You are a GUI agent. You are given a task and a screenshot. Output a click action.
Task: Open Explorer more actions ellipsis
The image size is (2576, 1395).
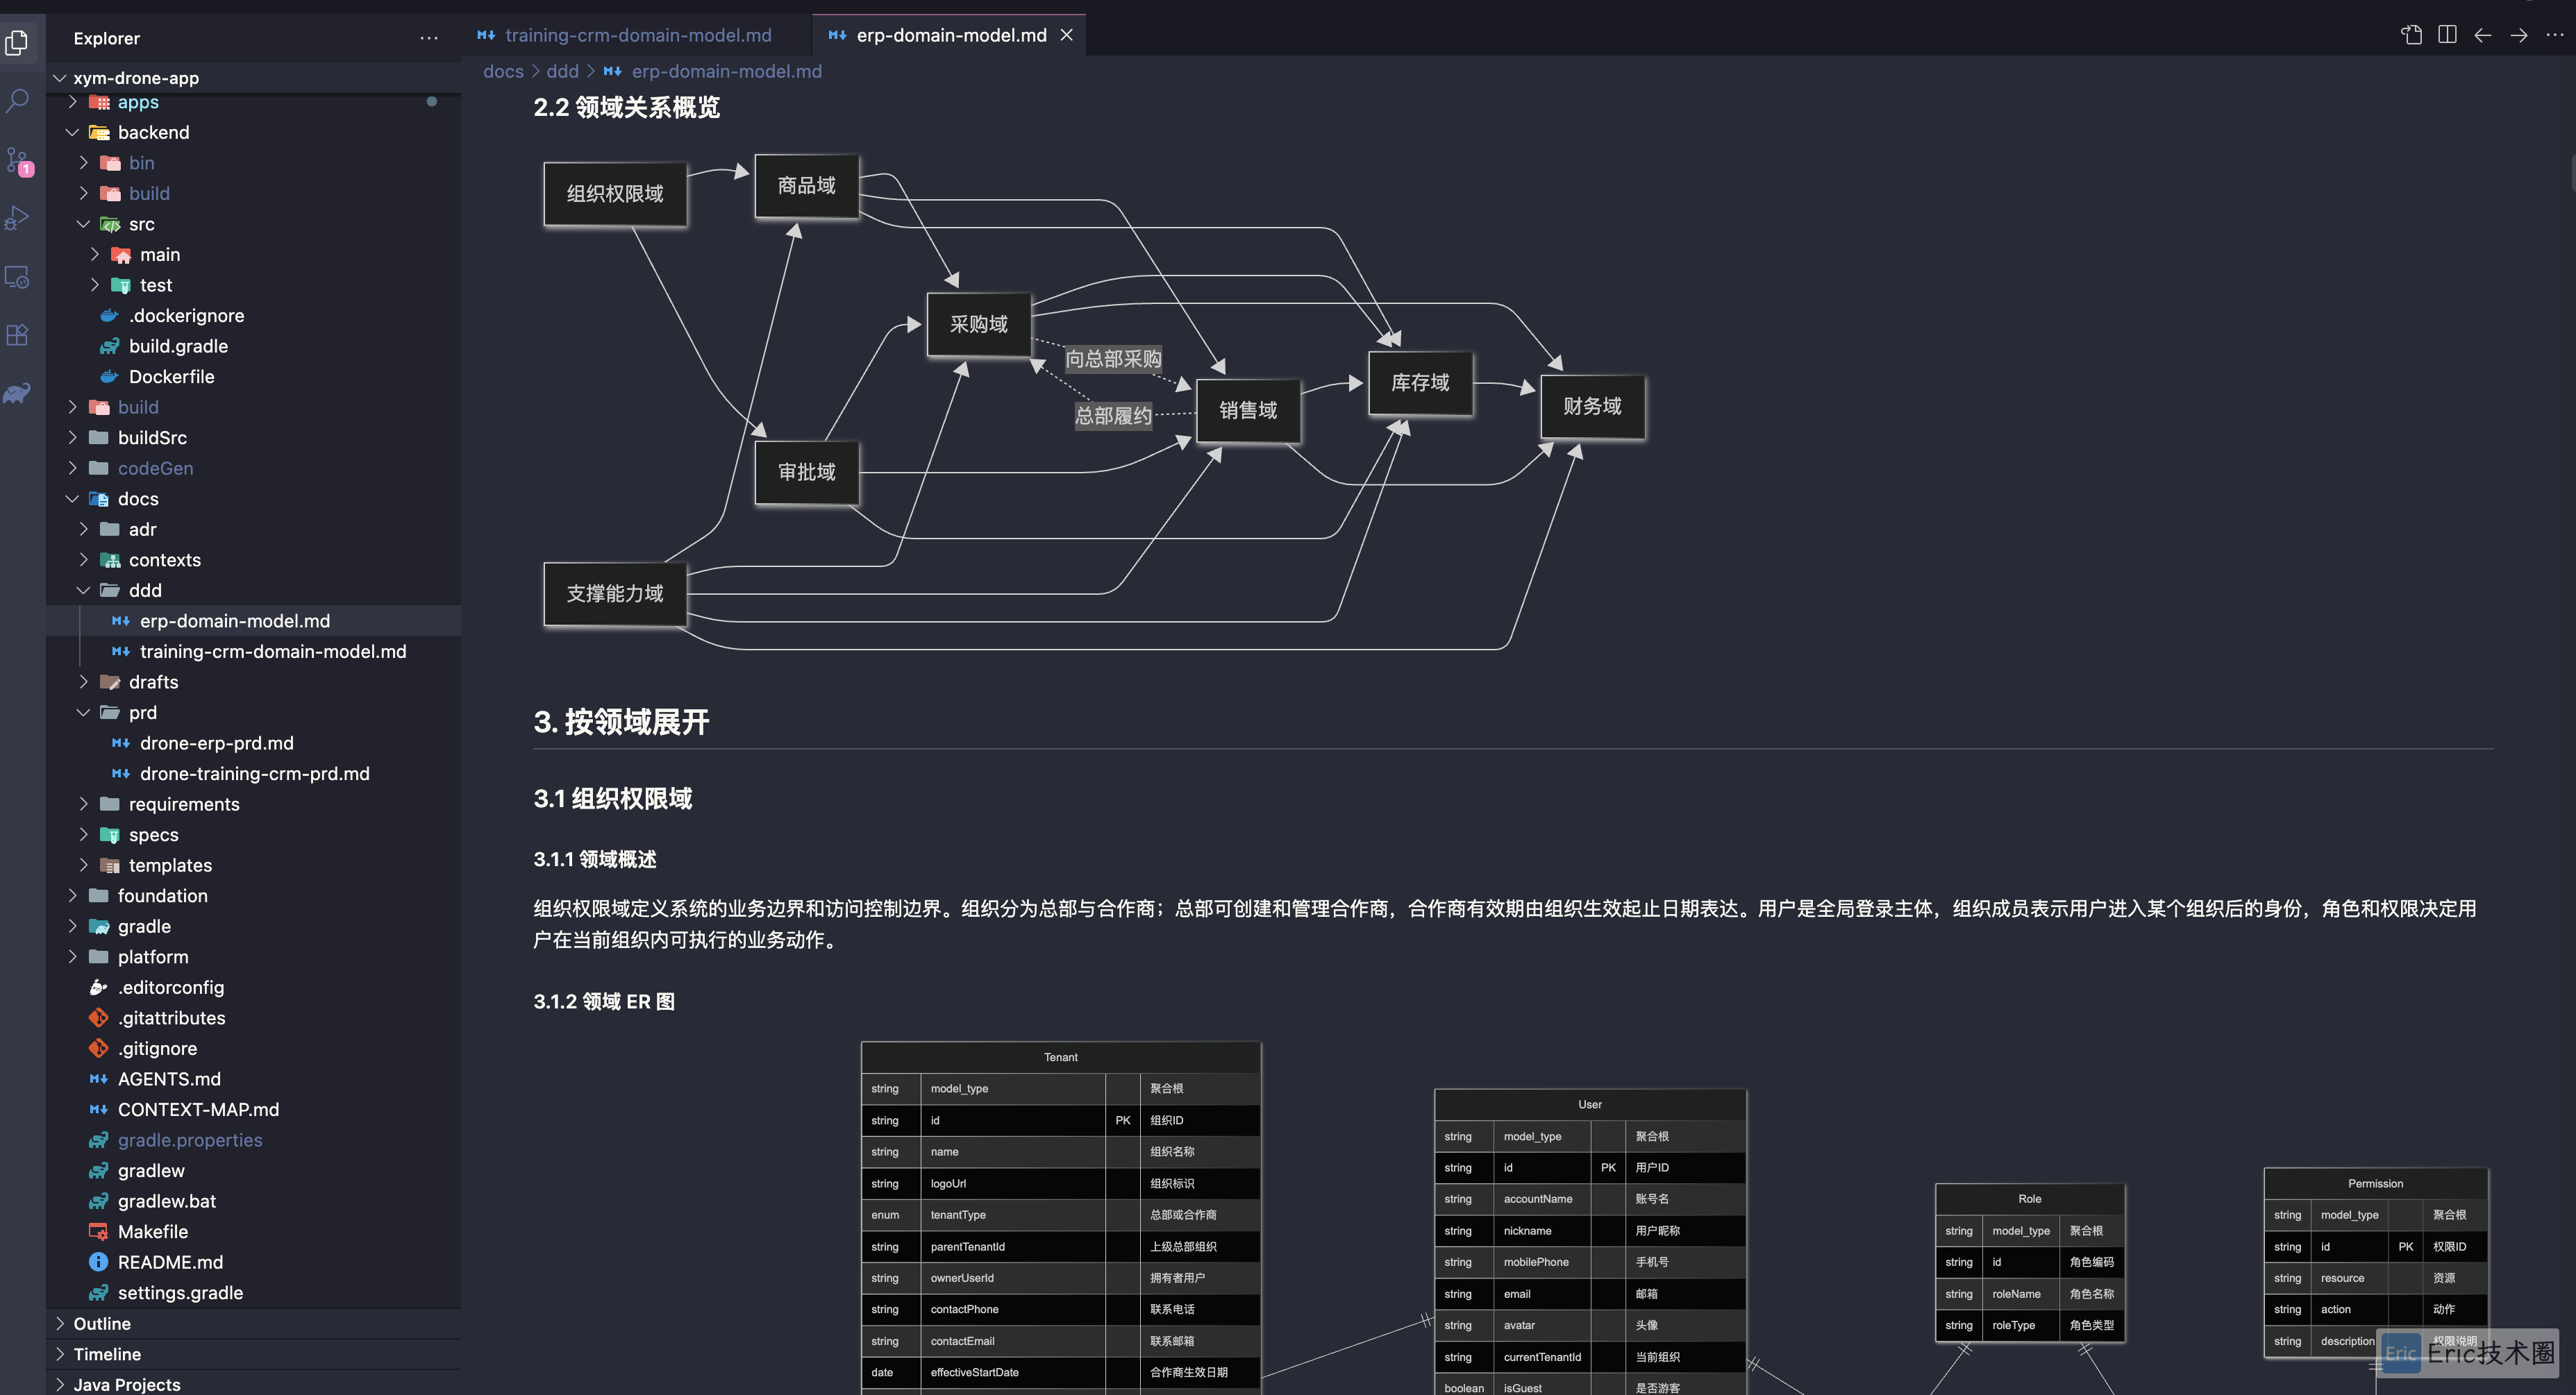(x=429, y=38)
